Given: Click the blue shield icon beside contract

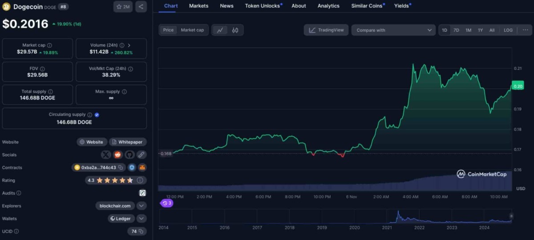Looking at the screenshot, I should click(x=132, y=168).
